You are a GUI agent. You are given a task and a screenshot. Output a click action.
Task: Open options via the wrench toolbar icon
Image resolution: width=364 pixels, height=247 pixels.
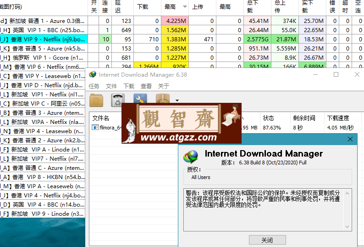(x=140, y=98)
